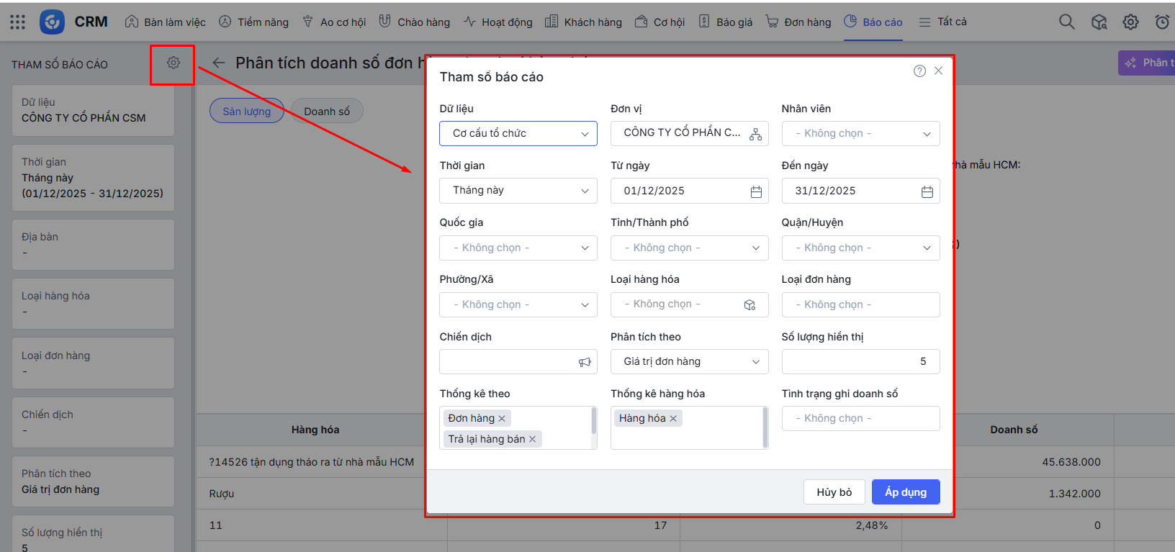Viewport: 1175px width, 552px height.
Task: Click the box icon in Loại hàng hóa
Action: 749,305
